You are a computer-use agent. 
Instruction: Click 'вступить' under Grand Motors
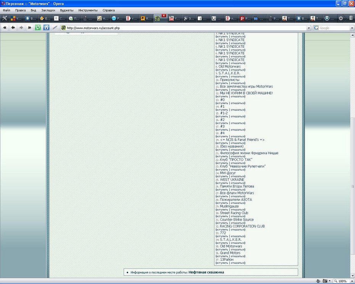click(x=222, y=257)
